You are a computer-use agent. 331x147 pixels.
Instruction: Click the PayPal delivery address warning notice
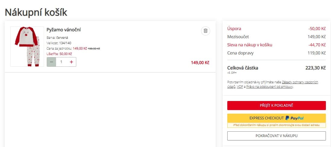pyautogui.click(x=276, y=125)
